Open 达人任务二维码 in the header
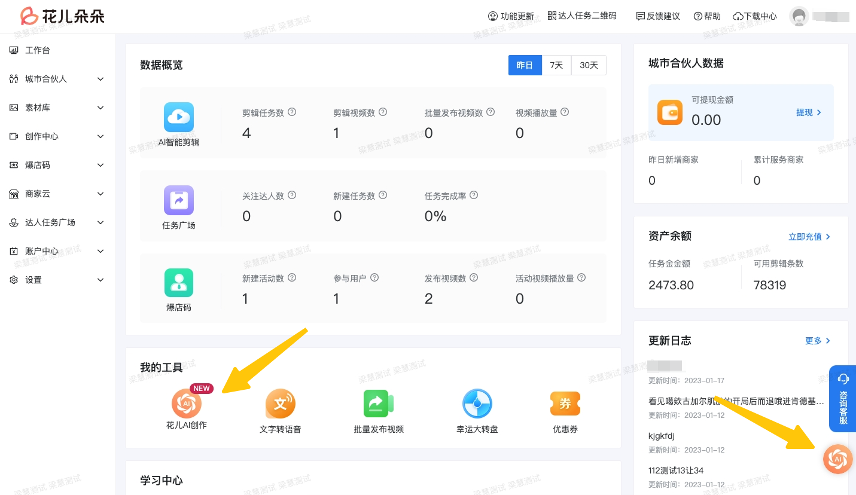 582,16
